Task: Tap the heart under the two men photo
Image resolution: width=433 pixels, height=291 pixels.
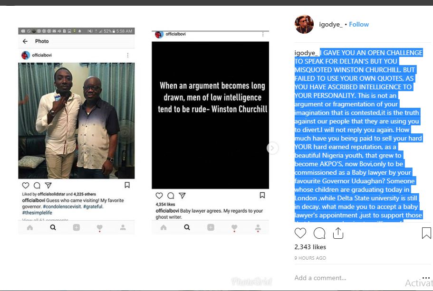Action: point(26,185)
